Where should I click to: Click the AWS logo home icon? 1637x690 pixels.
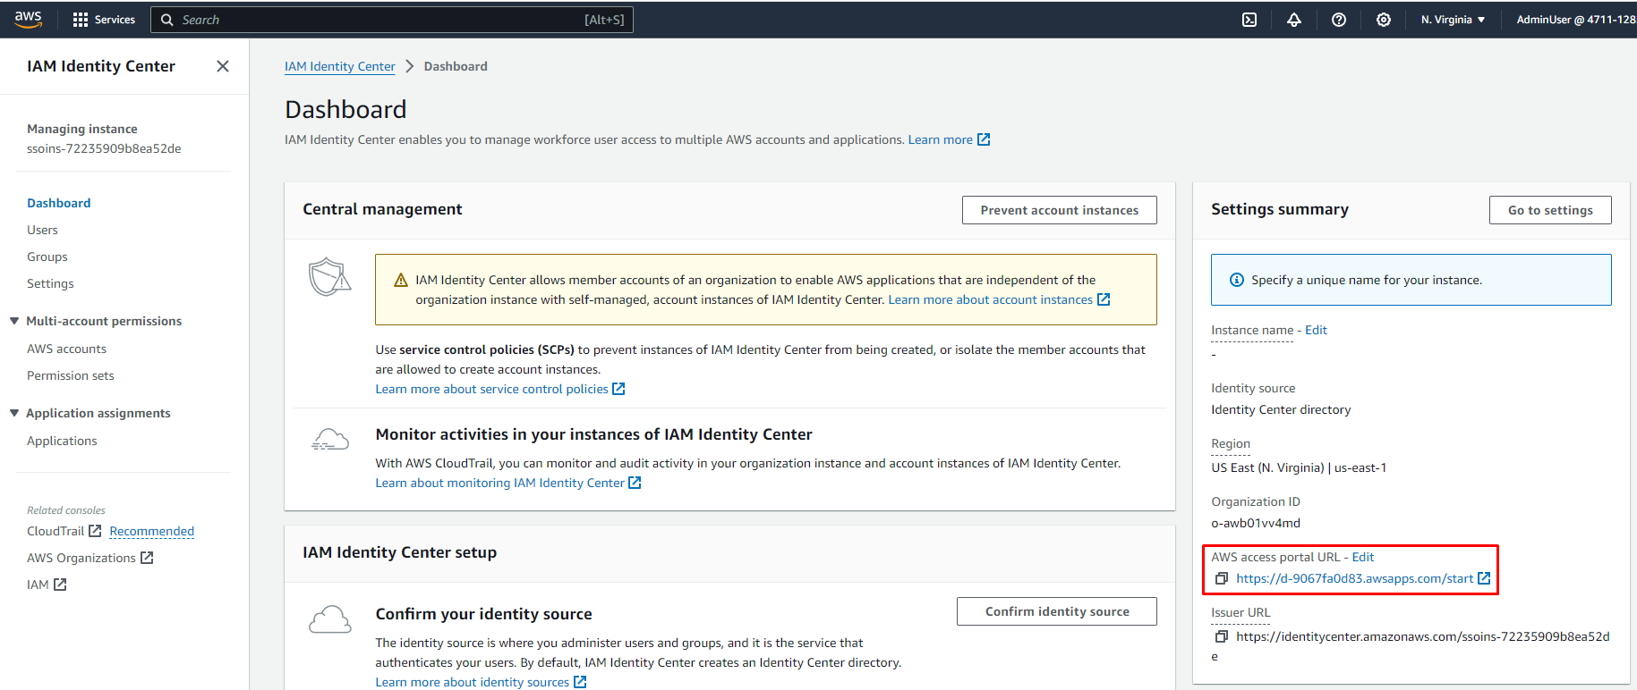pyautogui.click(x=29, y=20)
